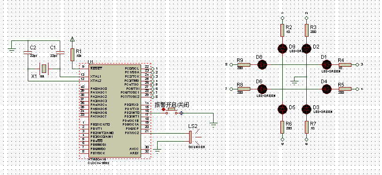
Task: Click the crystal oscillator X1 component
Action: click(x=44, y=69)
